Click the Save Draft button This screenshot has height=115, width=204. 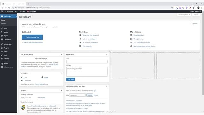click(70, 79)
